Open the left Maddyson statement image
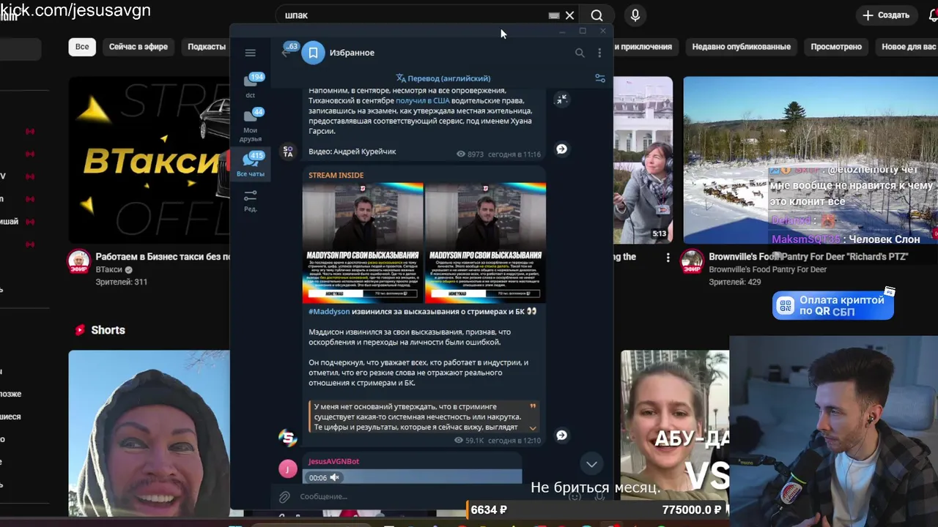The height and width of the screenshot is (527, 938). [363, 242]
